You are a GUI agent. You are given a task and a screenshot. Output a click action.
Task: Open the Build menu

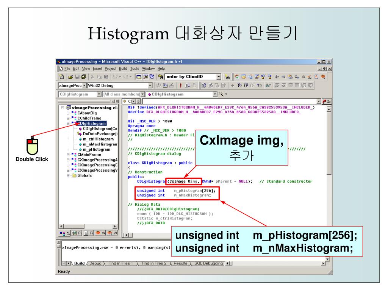123,69
